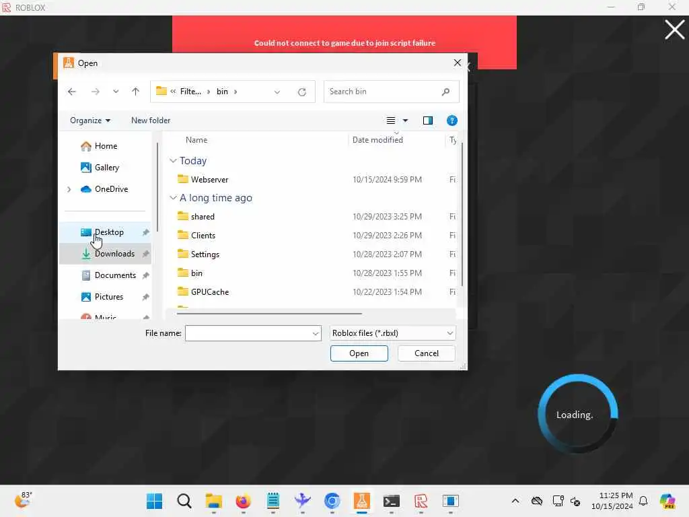Close the Open dialog window

click(x=458, y=63)
